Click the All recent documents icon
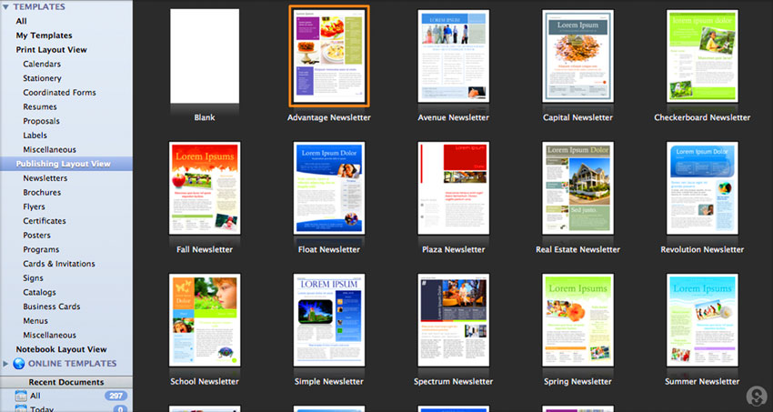 [x=21, y=397]
